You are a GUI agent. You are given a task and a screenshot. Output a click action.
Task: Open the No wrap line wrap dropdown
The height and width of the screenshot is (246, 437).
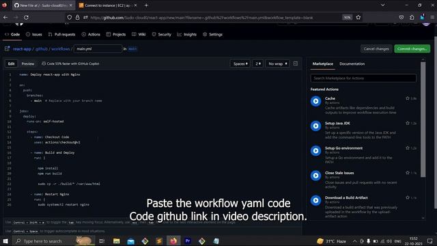point(277,64)
